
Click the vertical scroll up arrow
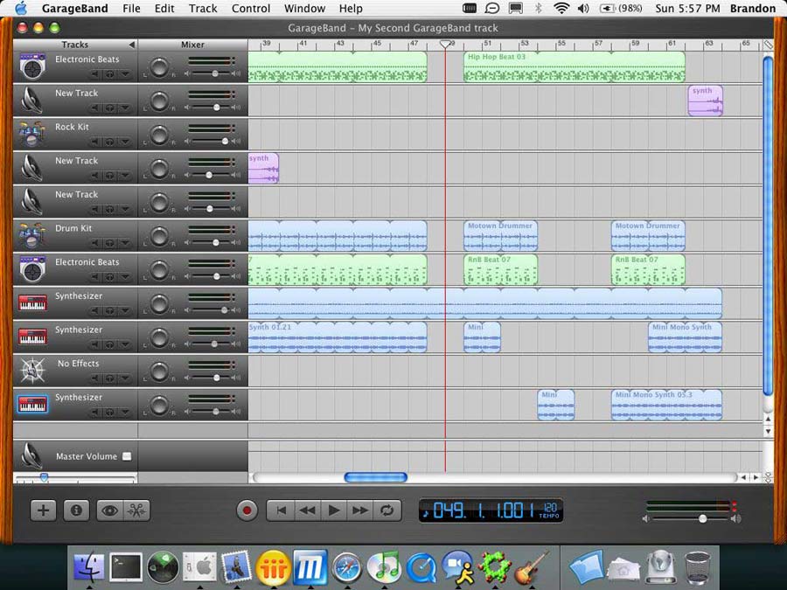768,419
